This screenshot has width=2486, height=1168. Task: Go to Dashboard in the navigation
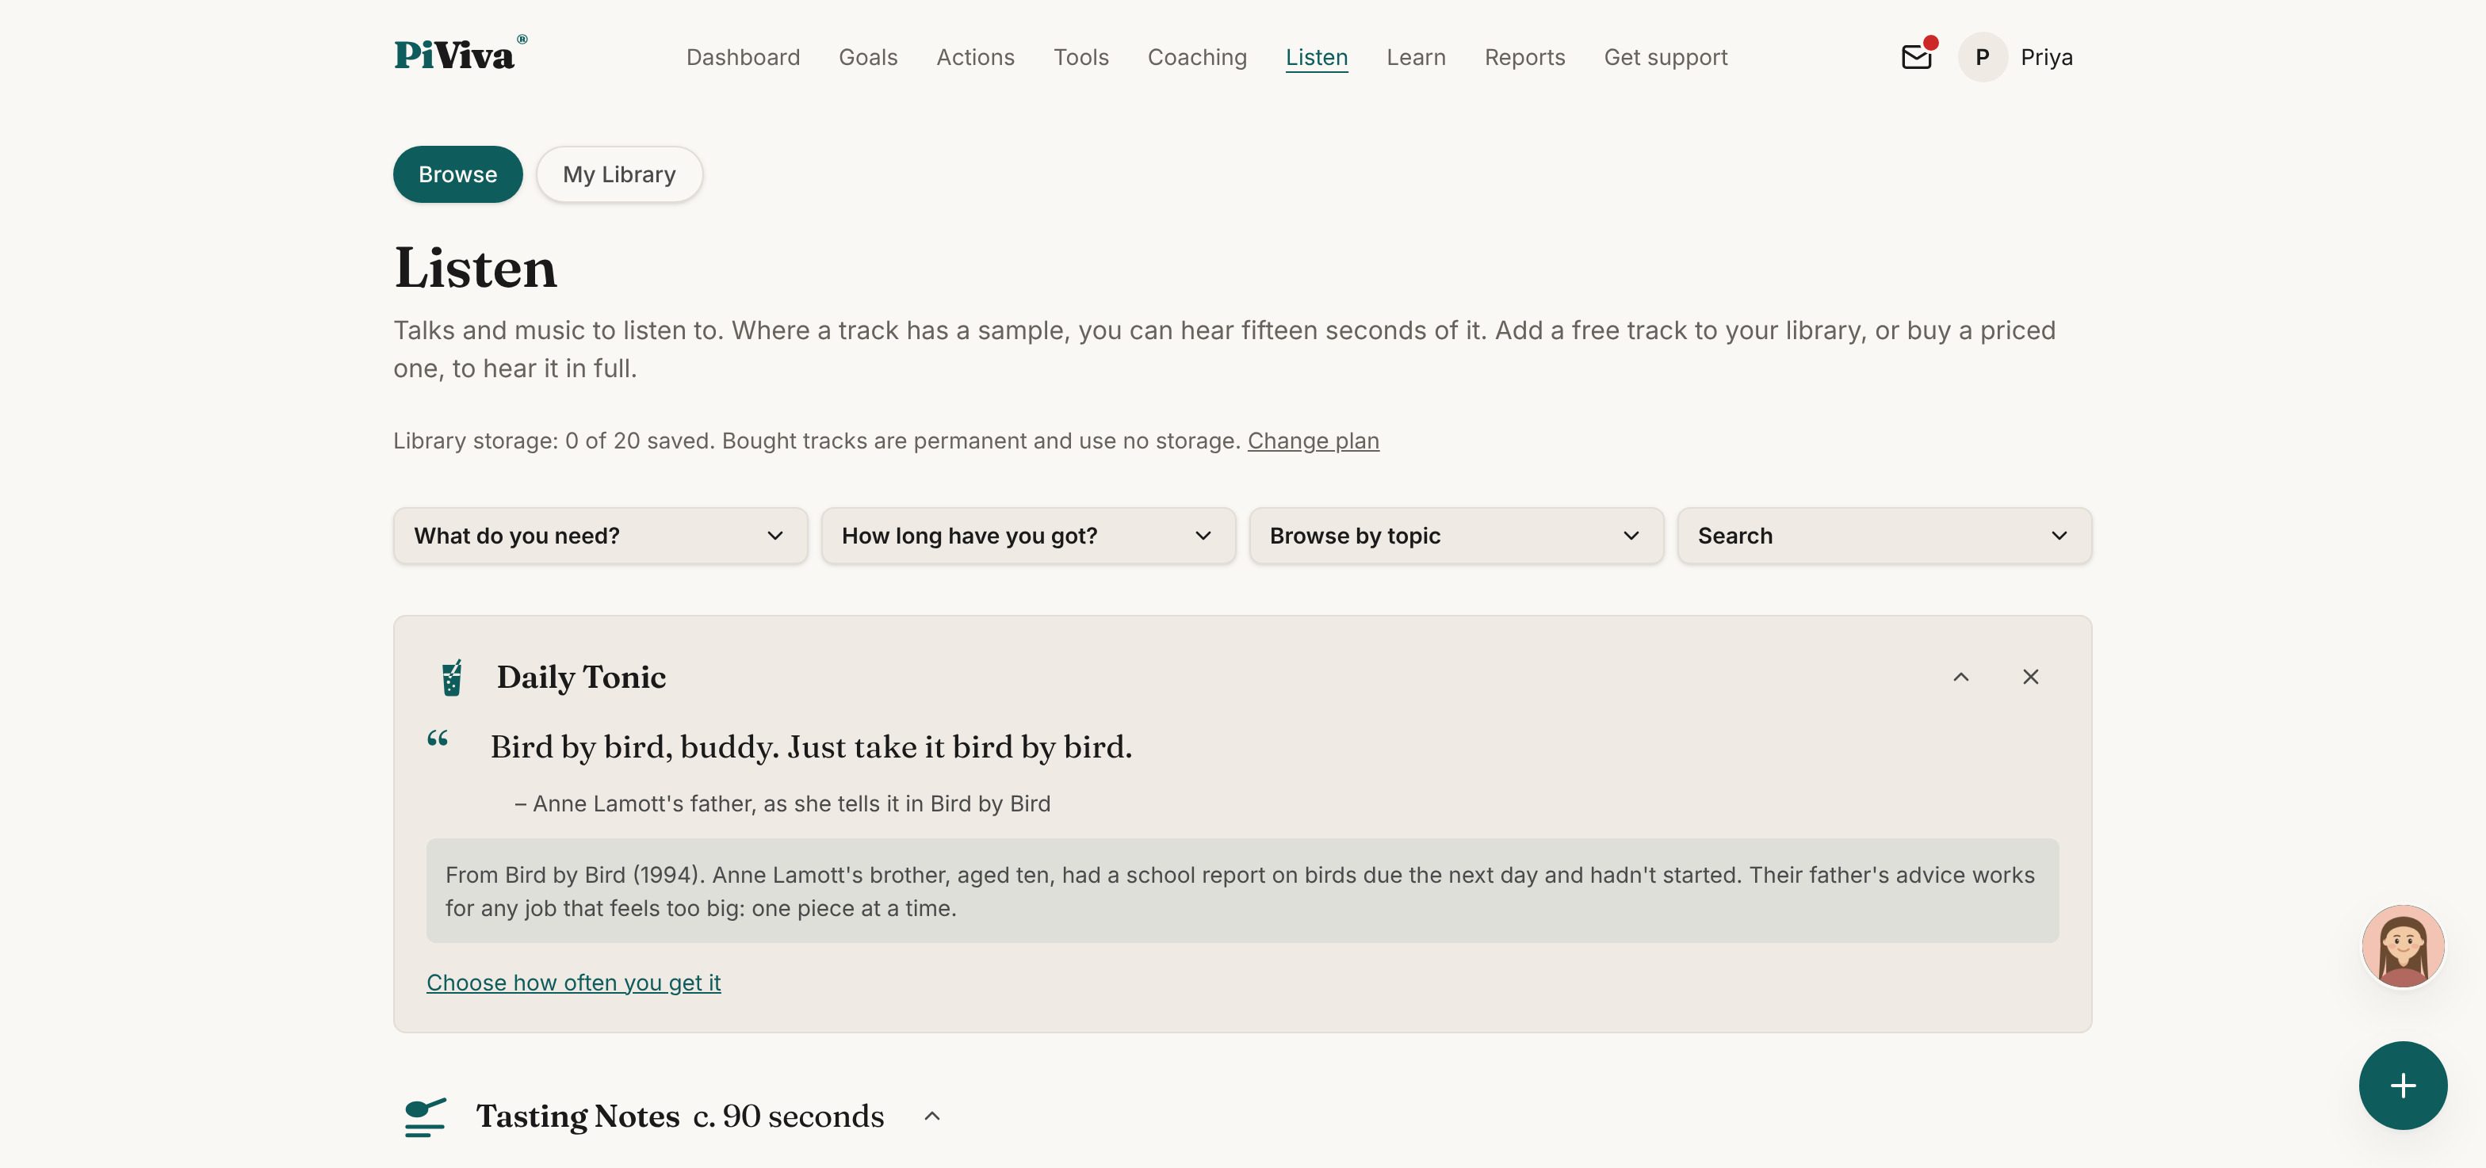[x=743, y=58]
